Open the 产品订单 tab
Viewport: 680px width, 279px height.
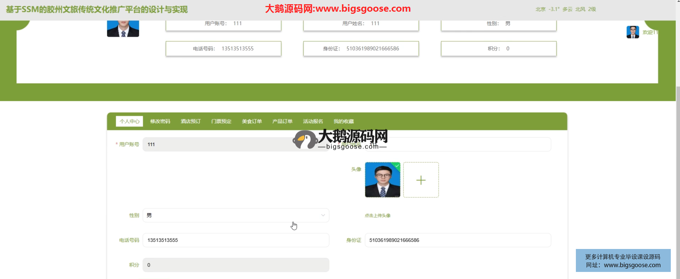pyautogui.click(x=282, y=121)
